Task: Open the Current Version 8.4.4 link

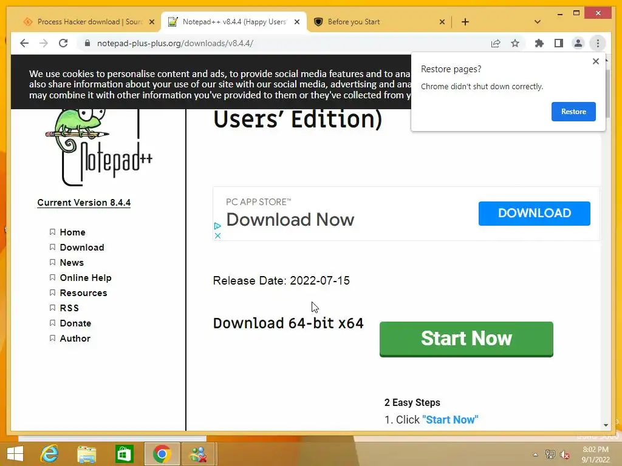Action: point(84,203)
